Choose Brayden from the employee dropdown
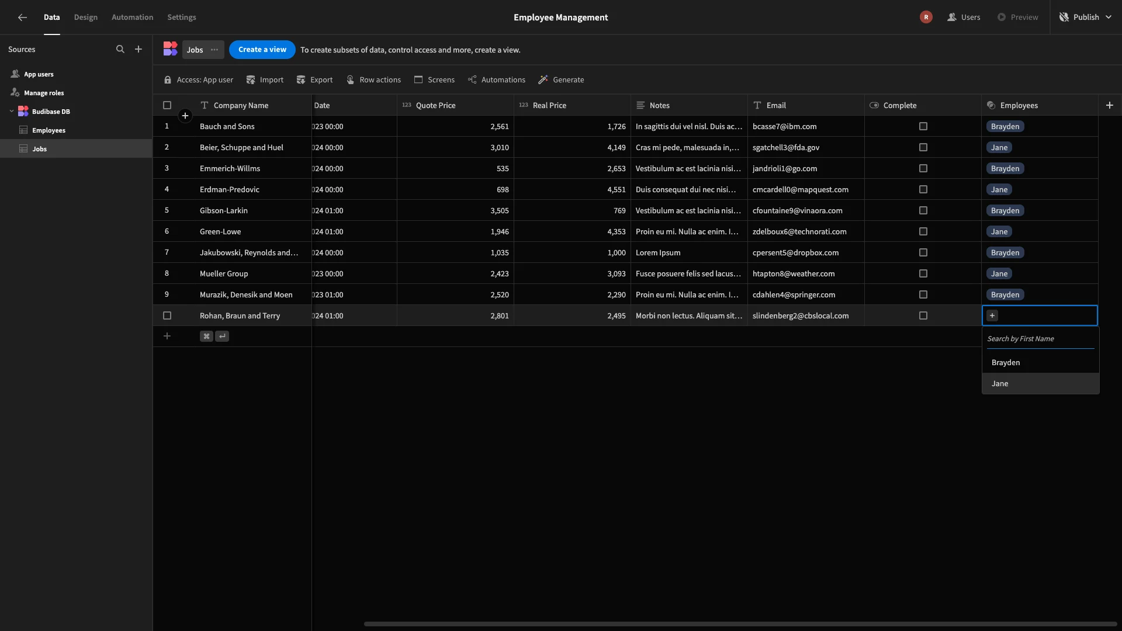 coord(1041,363)
